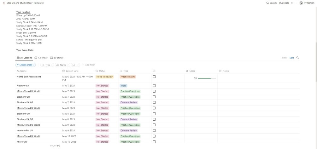Click the search magnifier icon in the top bar

pos(268,3)
